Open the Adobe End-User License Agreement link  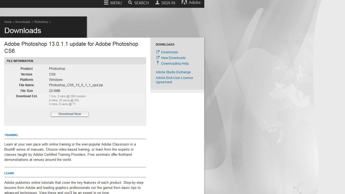174,80
